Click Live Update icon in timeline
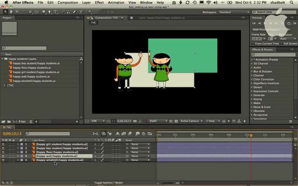This screenshot has width=298, height=186. point(103,133)
